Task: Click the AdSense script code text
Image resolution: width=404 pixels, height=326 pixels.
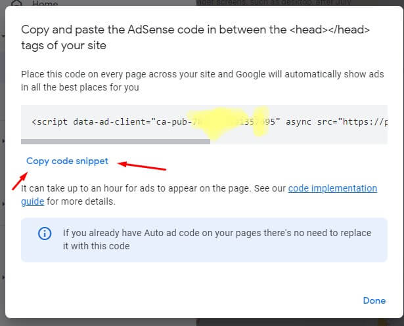Action: (x=209, y=122)
